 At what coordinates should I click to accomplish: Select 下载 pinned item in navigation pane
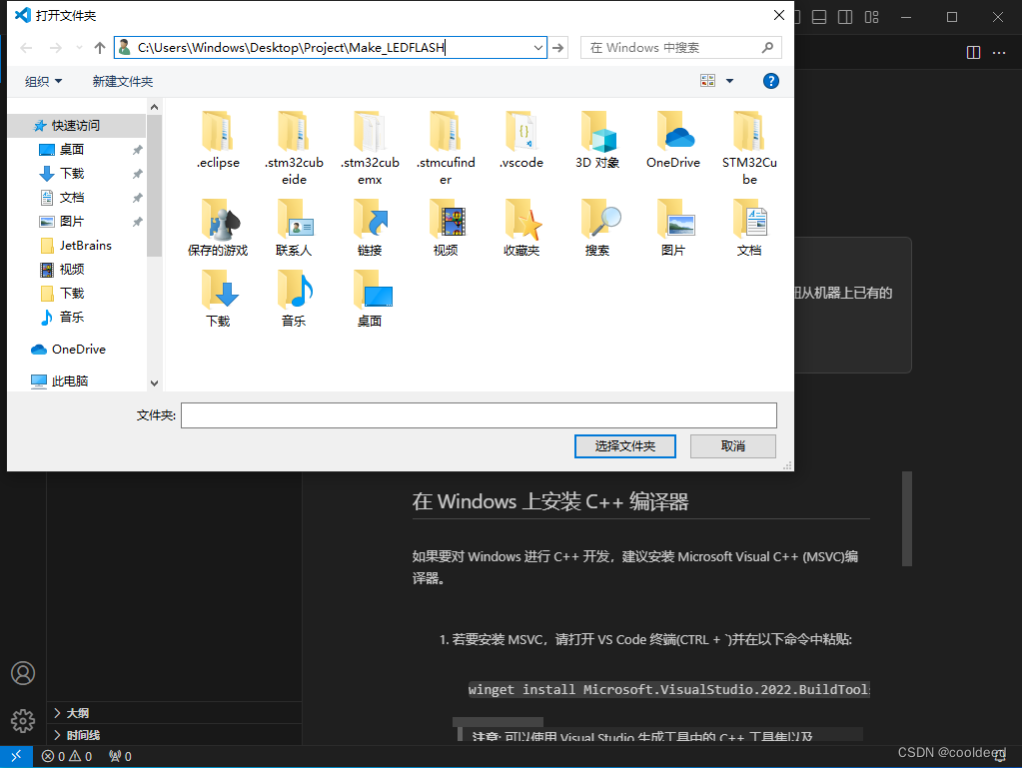click(77, 173)
